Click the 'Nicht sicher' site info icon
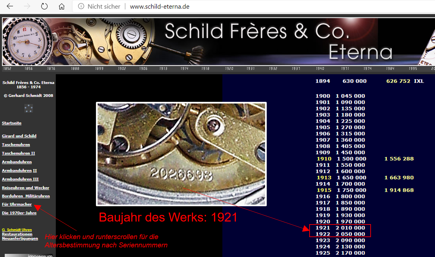 pos(81,7)
